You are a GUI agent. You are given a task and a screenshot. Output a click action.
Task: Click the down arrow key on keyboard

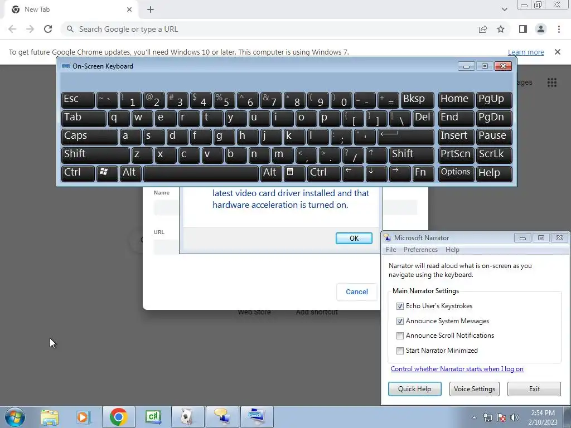click(x=376, y=173)
